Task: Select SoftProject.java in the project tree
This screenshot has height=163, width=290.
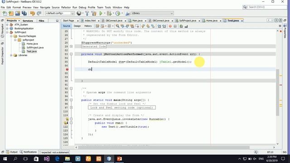Action: [x=35, y=48]
